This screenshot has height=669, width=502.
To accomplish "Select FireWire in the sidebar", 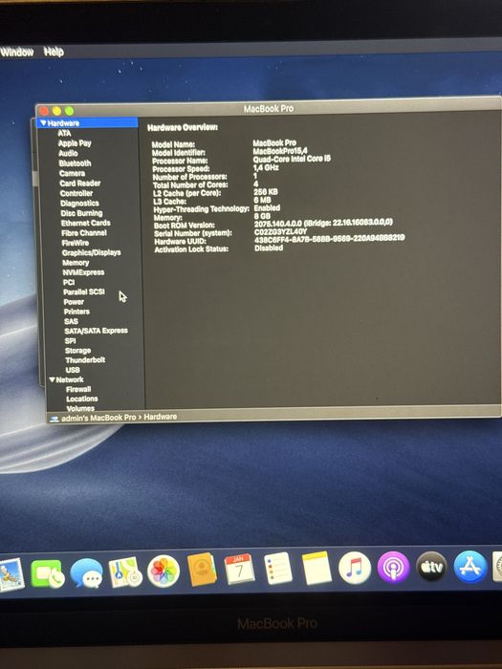I will coord(76,243).
